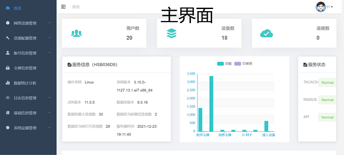The width and height of the screenshot is (344, 155).
Task: Open the 账号信息管理 menu
Action: point(28,53)
